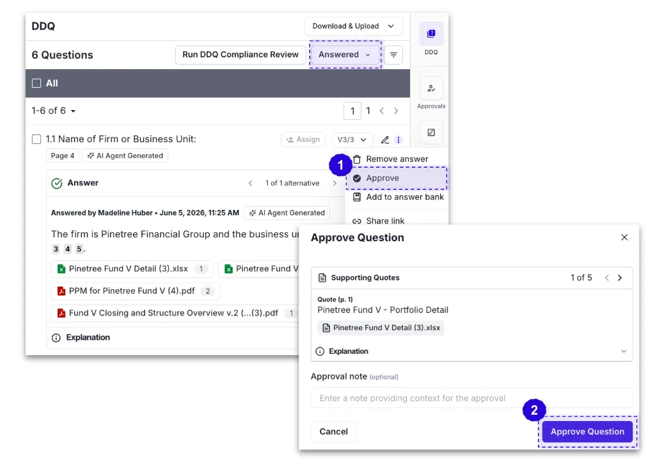Click the filter icon beside Answered
This screenshot has height=462, width=655.
[x=393, y=55]
